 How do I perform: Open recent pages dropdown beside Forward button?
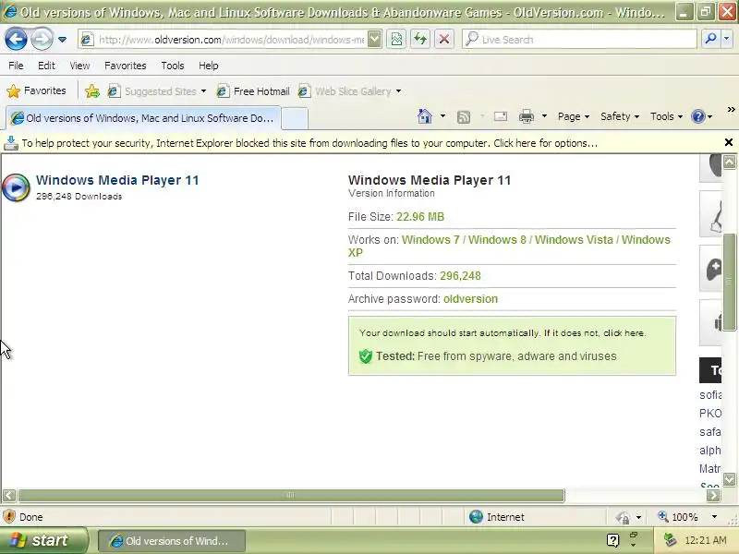[62, 40]
